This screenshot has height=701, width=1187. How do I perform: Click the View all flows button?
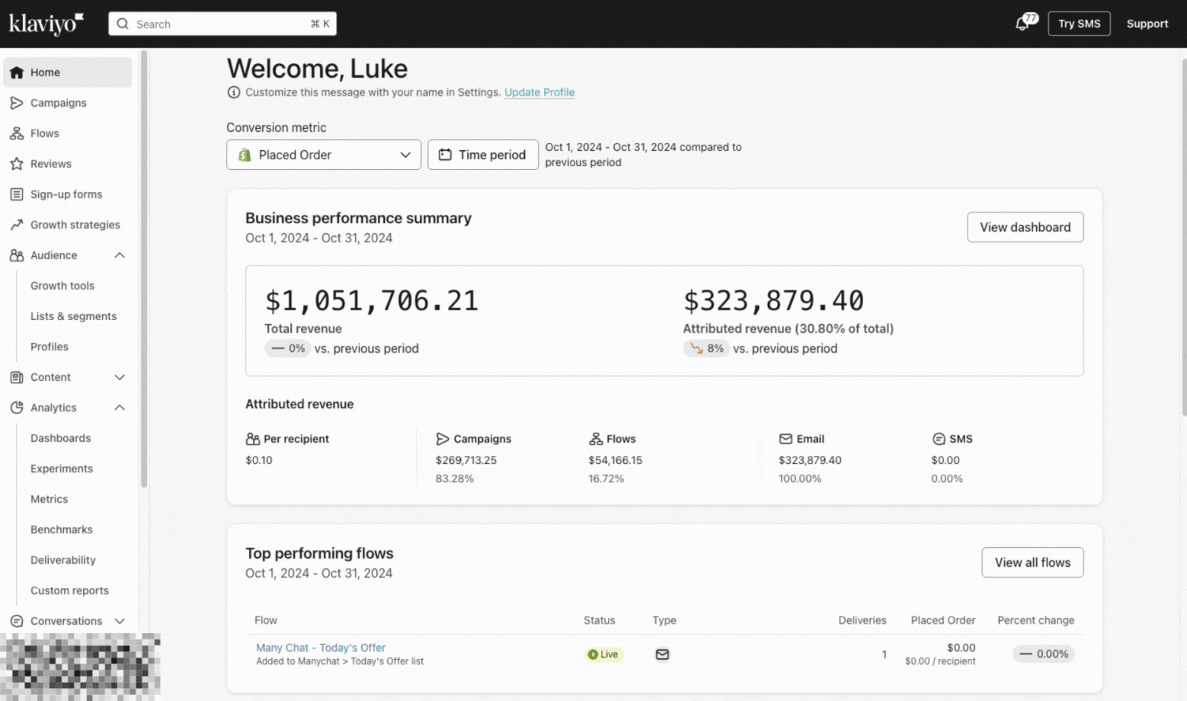1032,562
